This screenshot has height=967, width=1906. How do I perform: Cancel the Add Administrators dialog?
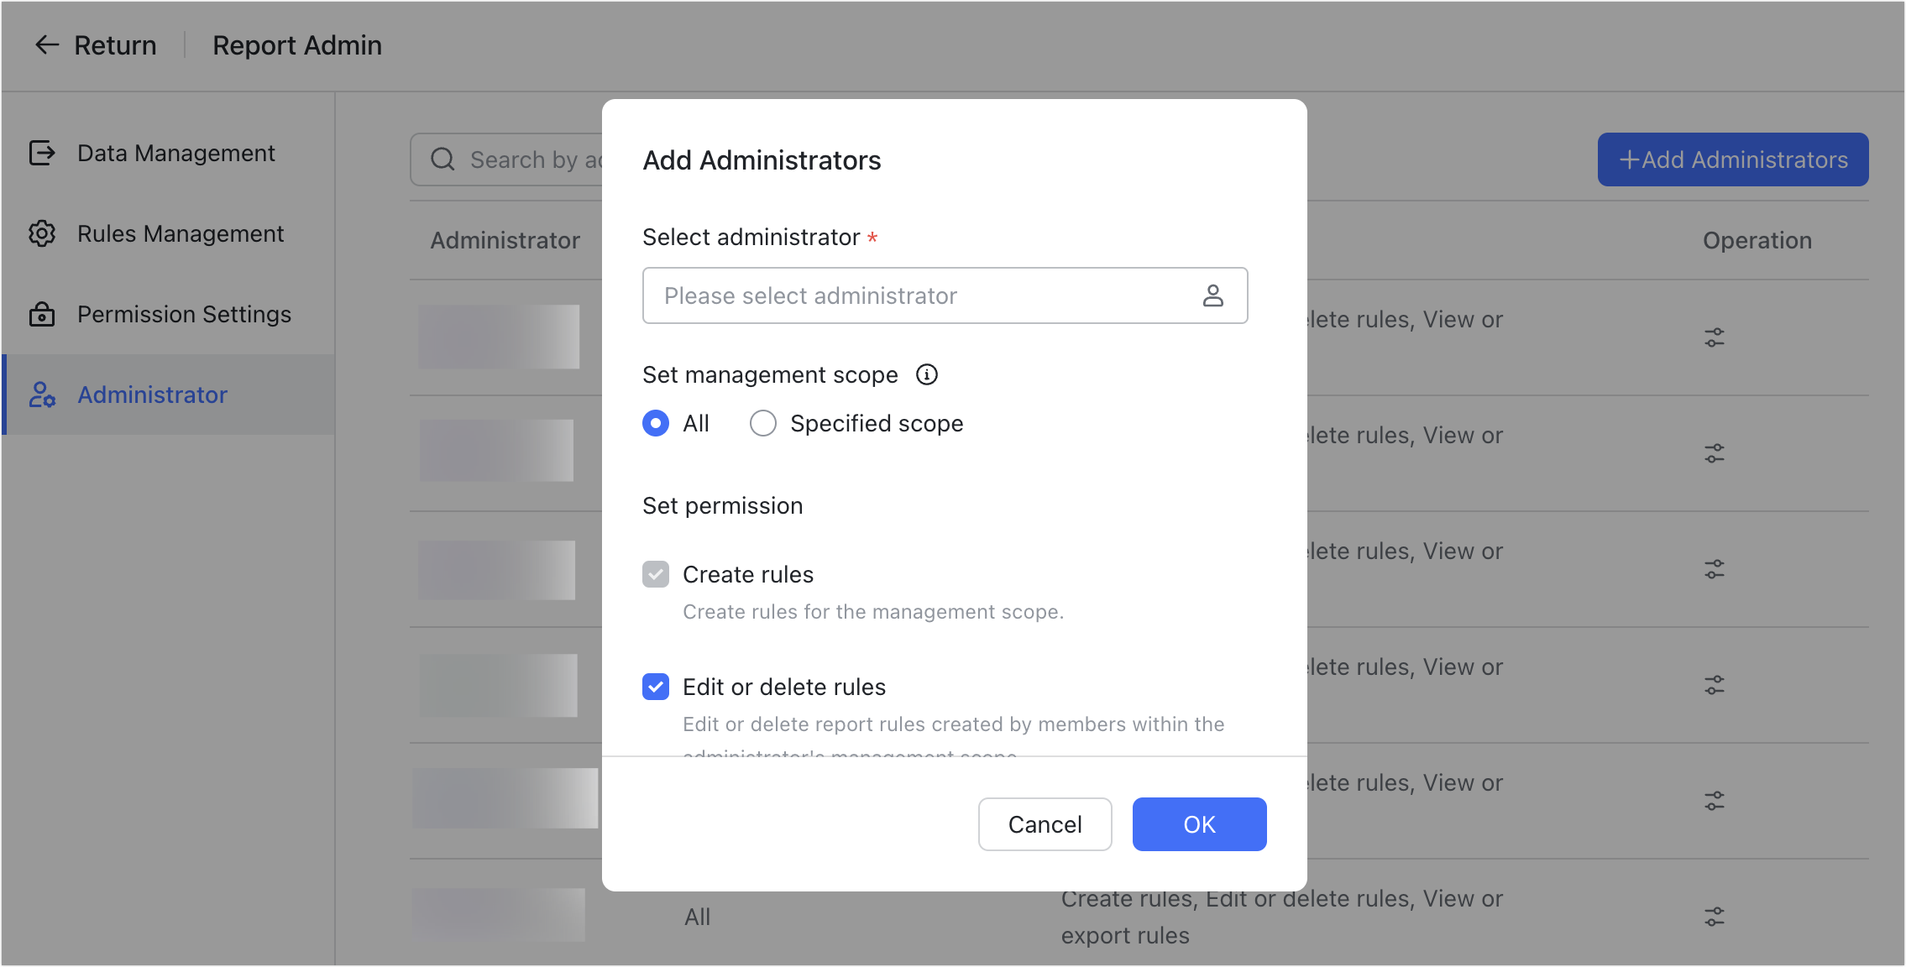click(1045, 824)
